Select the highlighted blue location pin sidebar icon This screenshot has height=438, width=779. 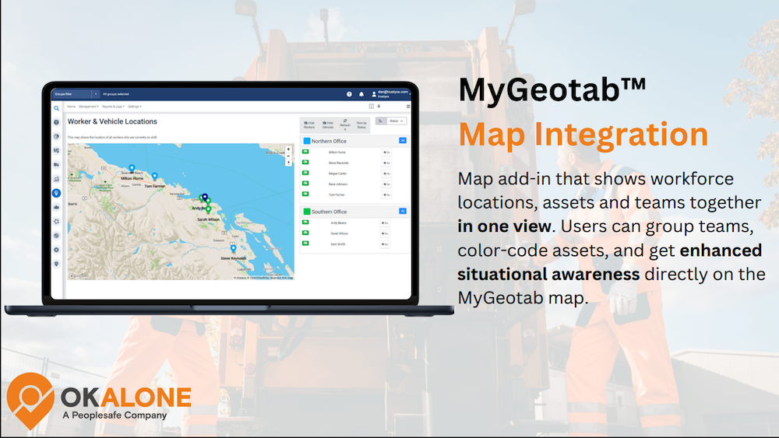57,193
